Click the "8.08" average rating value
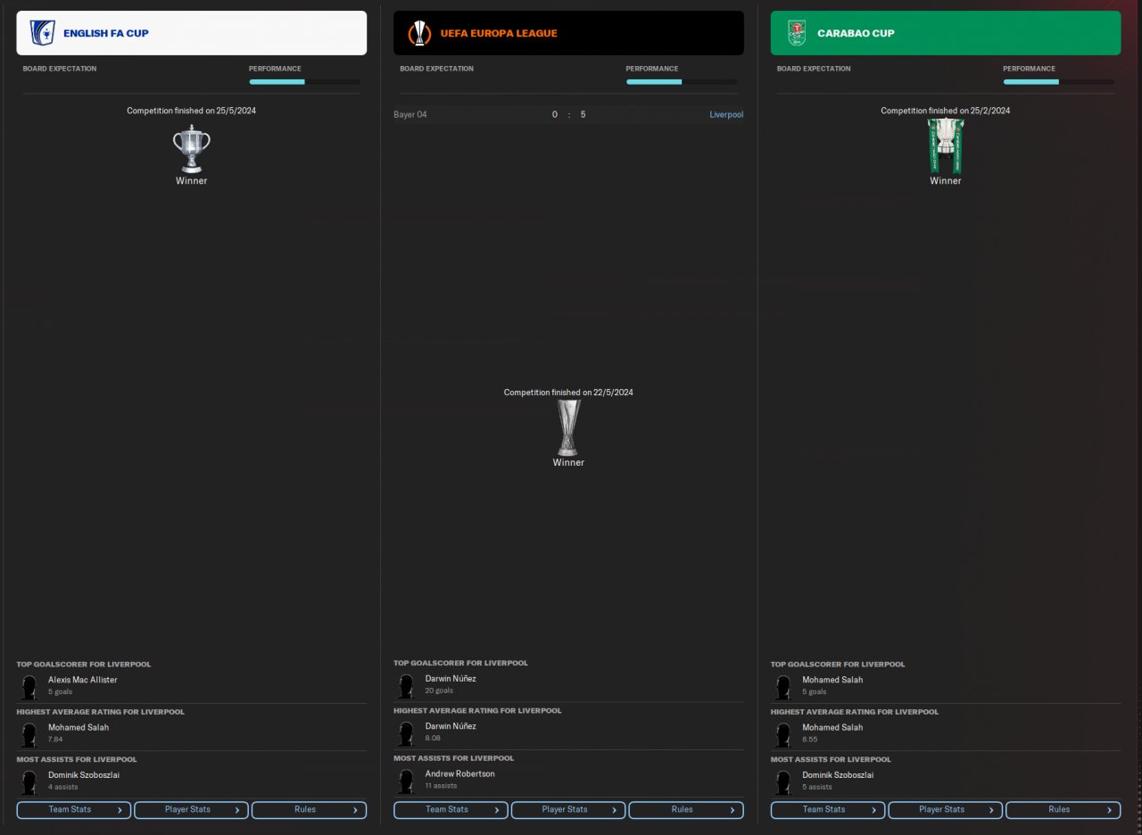This screenshot has width=1142, height=835. pos(434,738)
